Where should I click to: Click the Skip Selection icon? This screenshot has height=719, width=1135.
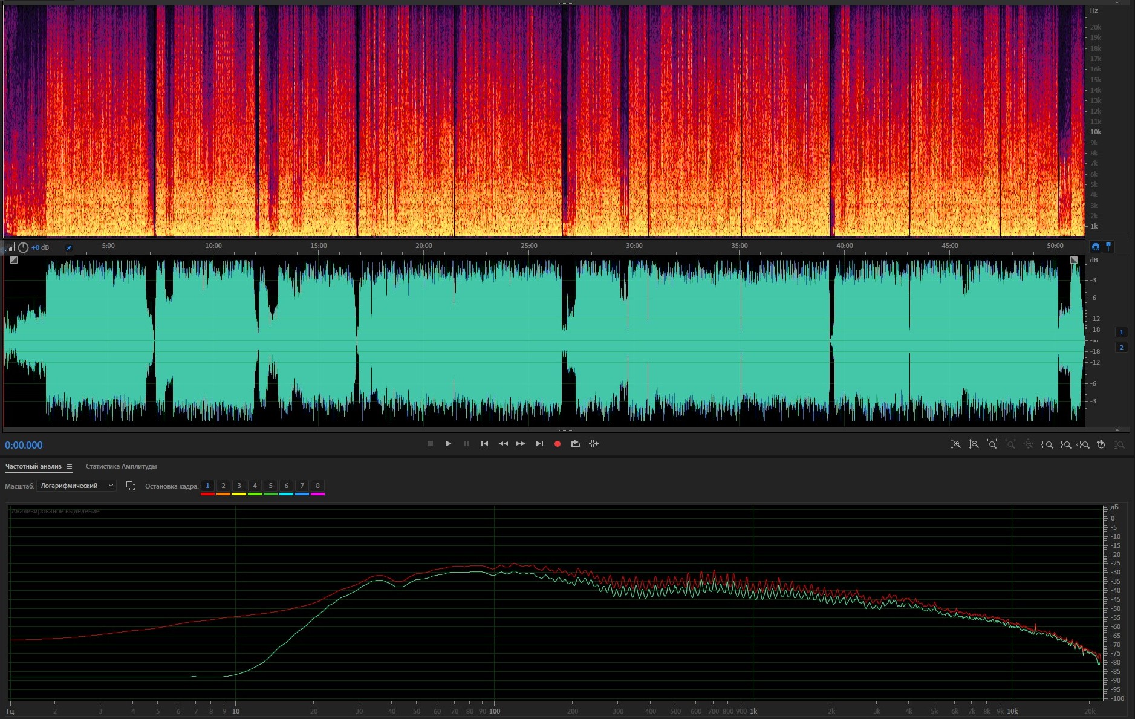pos(594,444)
